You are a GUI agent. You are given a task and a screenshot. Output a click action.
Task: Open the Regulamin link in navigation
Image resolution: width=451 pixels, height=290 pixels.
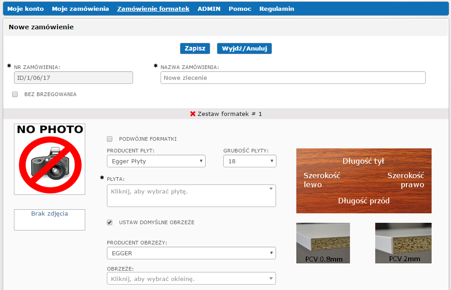[x=276, y=9]
